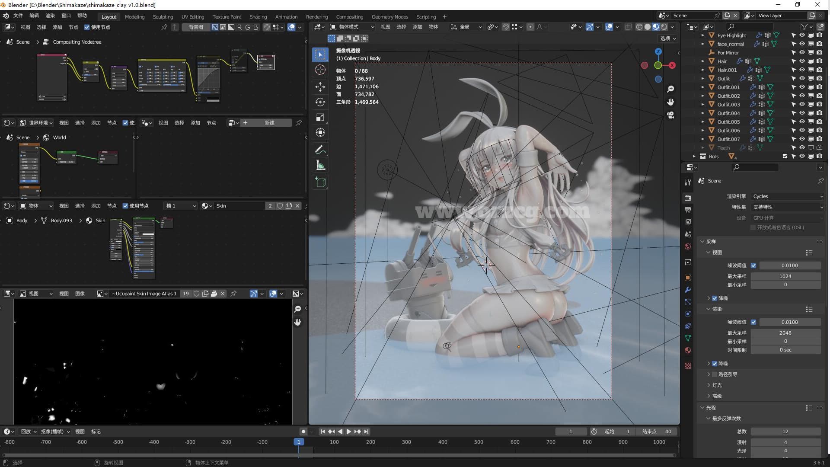Viewport: 830px width, 467px height.
Task: Toggle 使用节点 checkbox in Skin shader editor
Action: (x=125, y=206)
